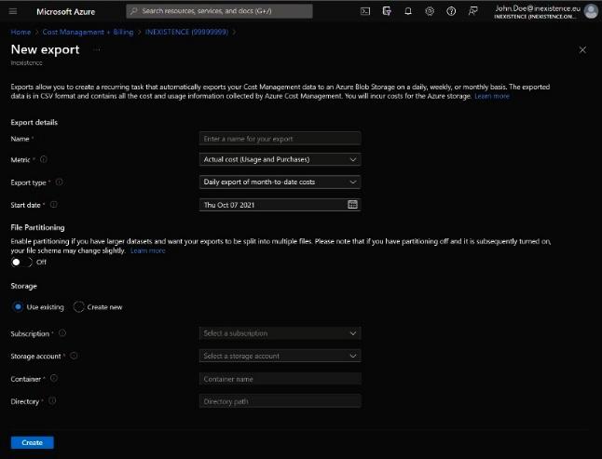602x459 pixels.
Task: Open the Metric dropdown
Action: click(x=280, y=159)
